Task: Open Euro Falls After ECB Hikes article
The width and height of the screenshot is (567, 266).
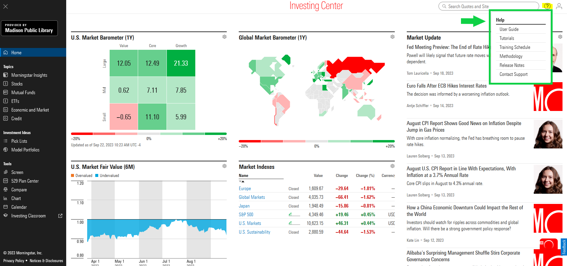Action: pos(447,86)
